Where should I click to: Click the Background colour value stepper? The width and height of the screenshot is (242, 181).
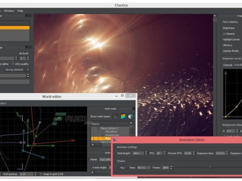(237, 131)
